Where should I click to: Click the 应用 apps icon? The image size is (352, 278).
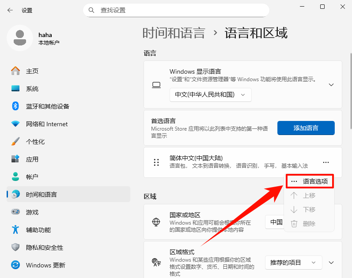(15, 159)
